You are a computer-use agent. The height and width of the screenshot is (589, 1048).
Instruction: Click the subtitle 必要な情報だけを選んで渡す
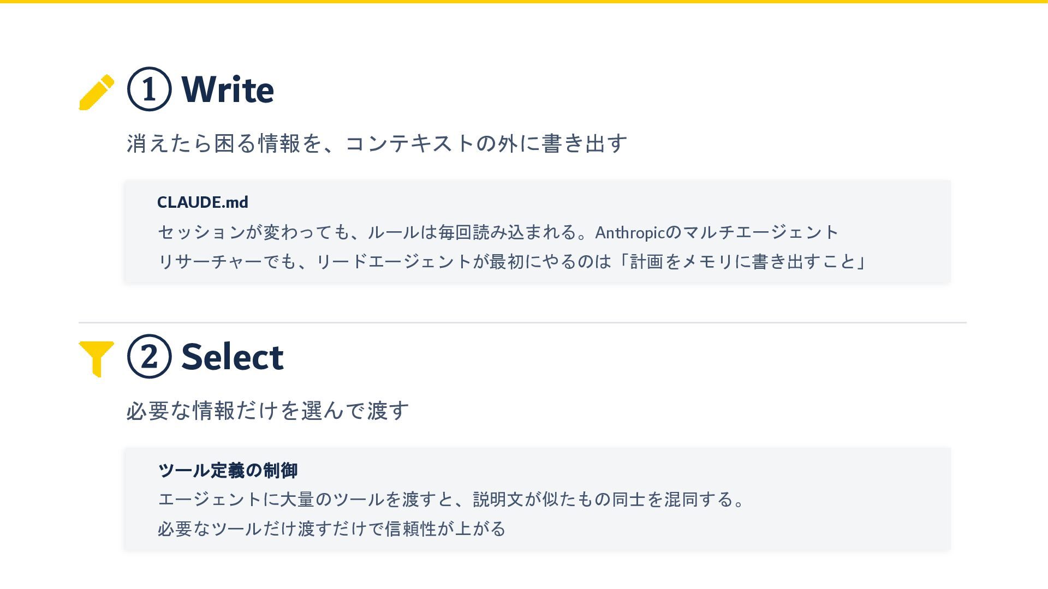267,411
